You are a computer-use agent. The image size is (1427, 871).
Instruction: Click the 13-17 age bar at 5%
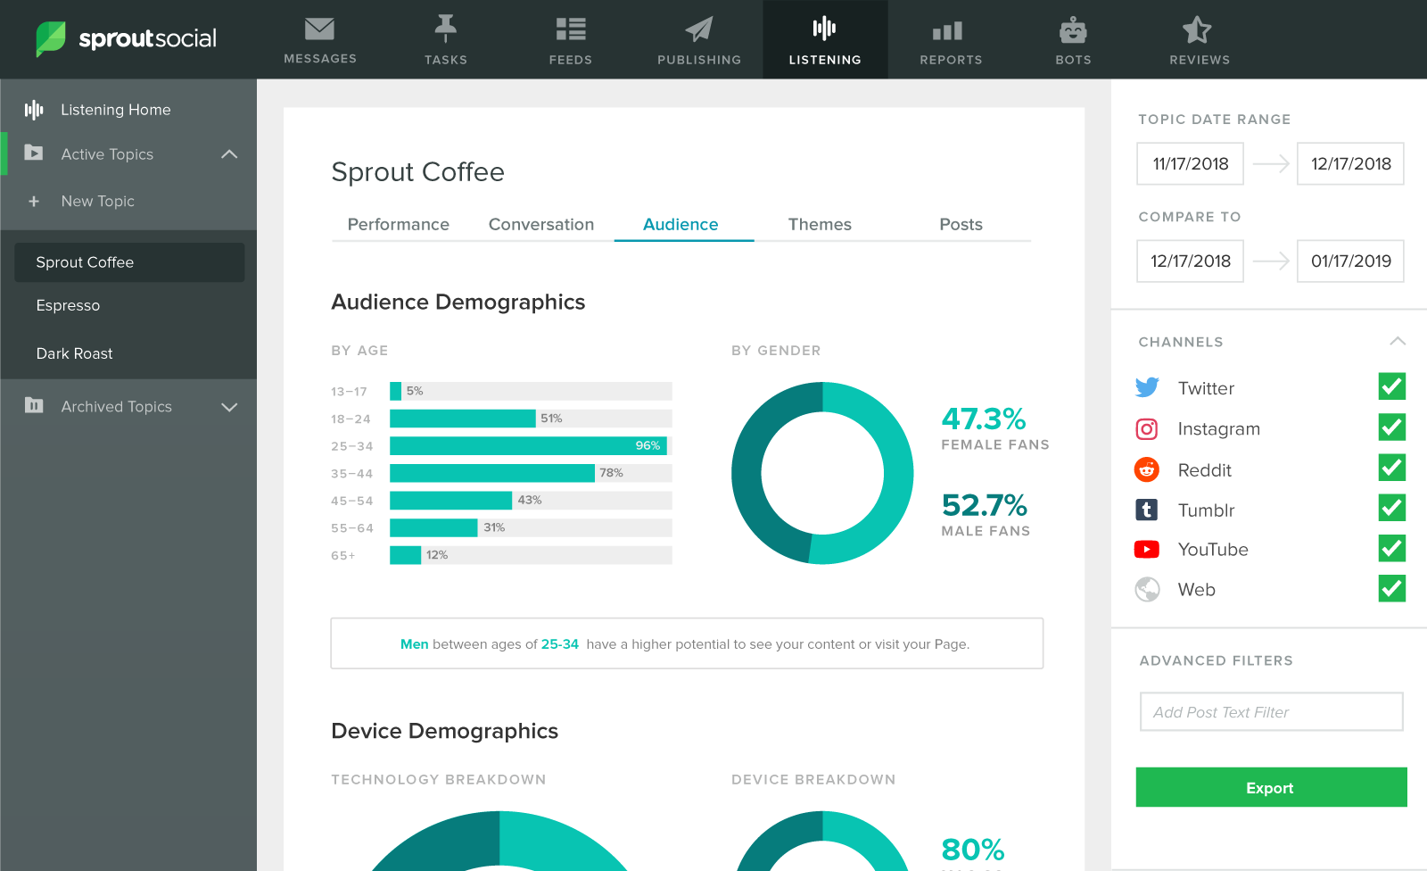point(396,391)
